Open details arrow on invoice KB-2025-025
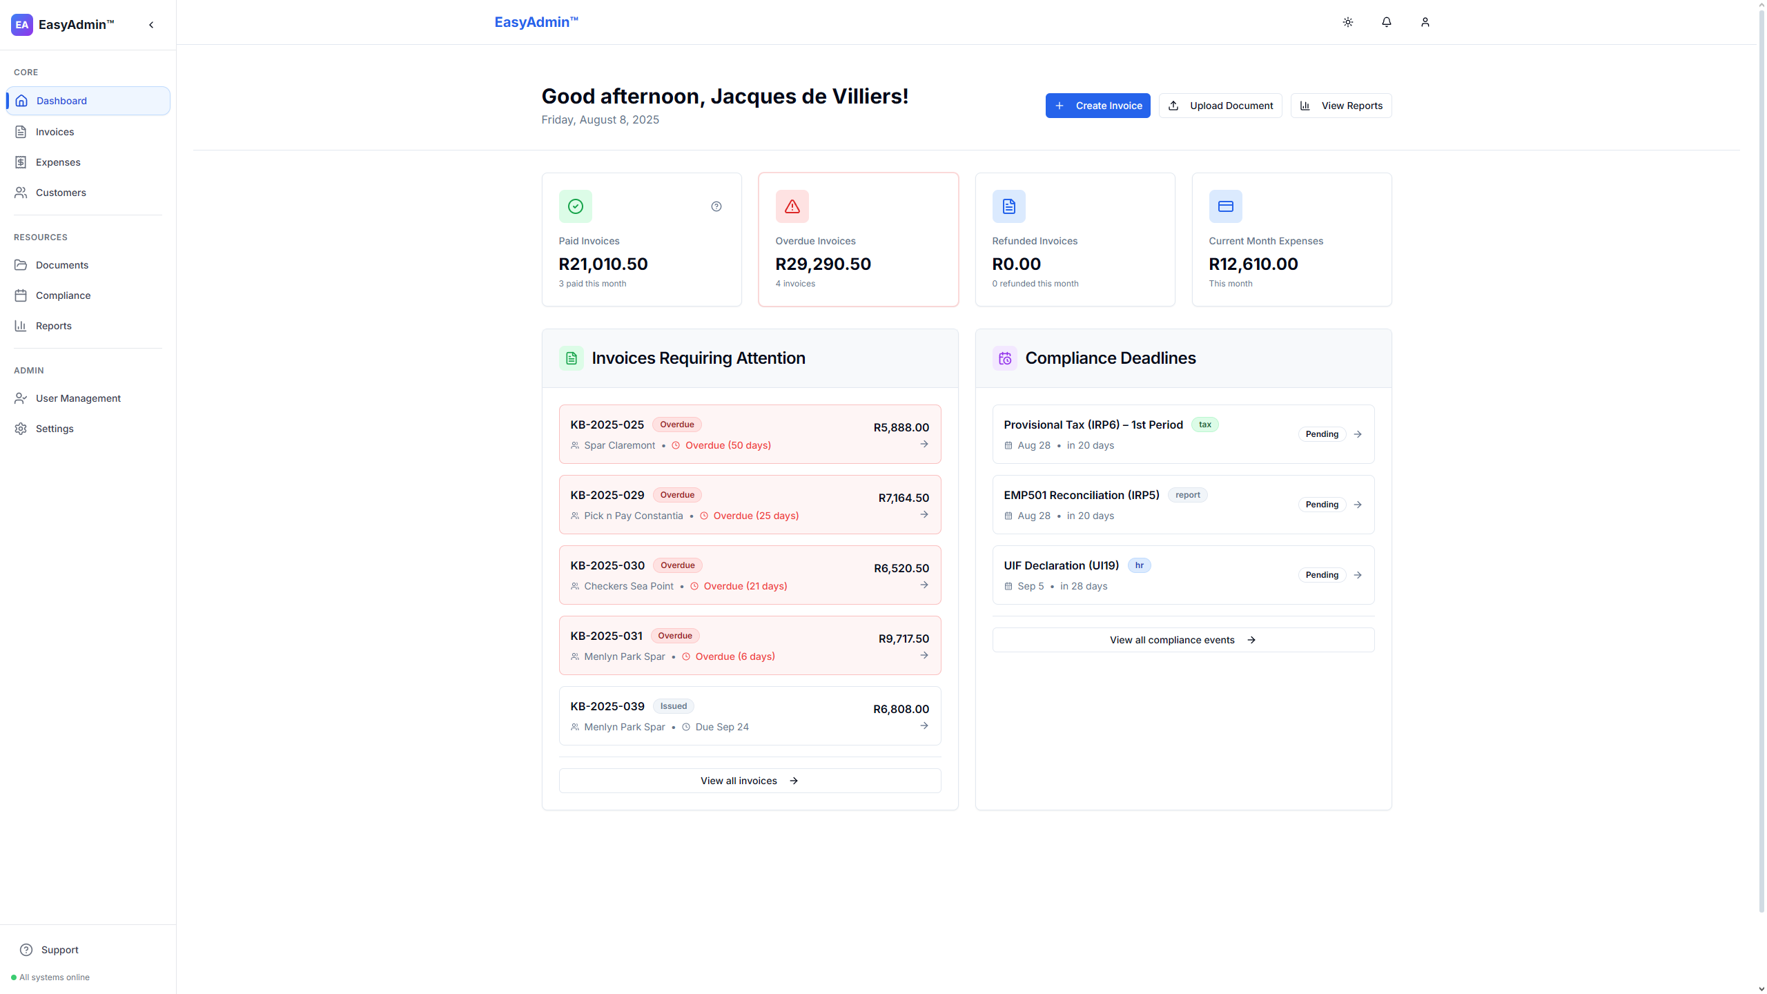The width and height of the screenshot is (1767, 994). point(924,445)
